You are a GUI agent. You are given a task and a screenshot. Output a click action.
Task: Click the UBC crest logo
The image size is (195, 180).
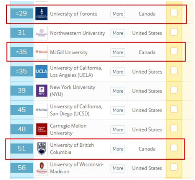pos(42,148)
